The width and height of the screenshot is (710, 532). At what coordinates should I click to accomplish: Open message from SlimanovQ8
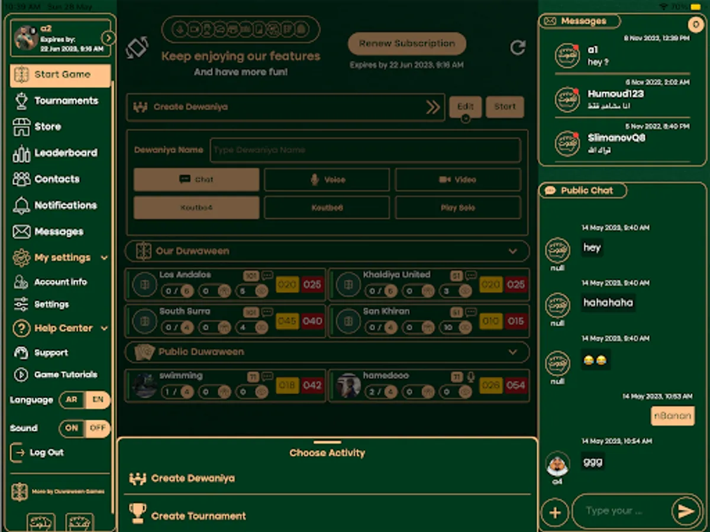coord(622,143)
